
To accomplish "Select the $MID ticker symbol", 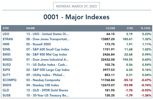I will [7, 54].
